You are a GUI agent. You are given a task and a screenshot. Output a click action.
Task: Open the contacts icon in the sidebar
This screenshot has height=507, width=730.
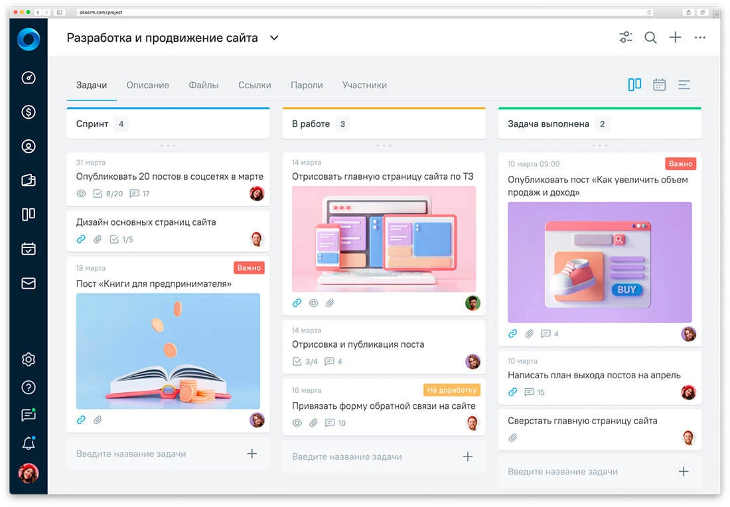[28, 146]
